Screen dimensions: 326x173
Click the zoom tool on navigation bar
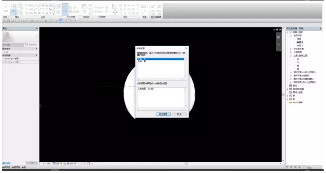point(278,45)
